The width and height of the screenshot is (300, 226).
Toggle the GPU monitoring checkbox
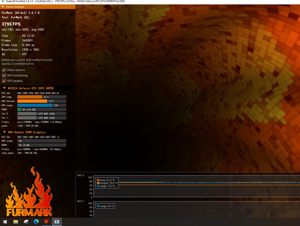tap(4, 75)
